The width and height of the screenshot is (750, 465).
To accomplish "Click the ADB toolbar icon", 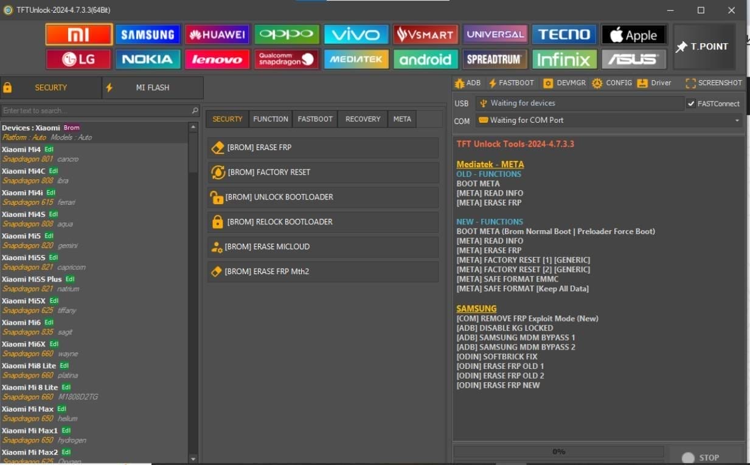I will pyautogui.click(x=468, y=83).
